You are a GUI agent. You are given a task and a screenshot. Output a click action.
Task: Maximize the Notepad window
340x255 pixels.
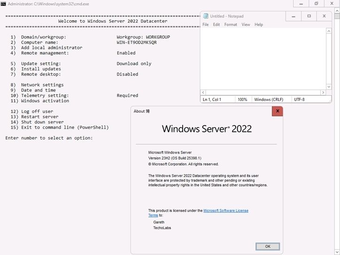click(309, 16)
